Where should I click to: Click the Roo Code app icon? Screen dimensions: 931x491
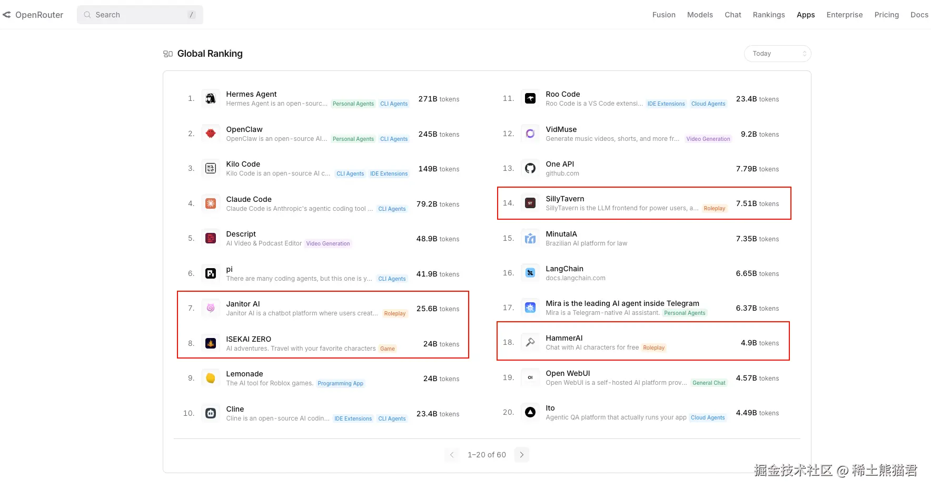[530, 98]
